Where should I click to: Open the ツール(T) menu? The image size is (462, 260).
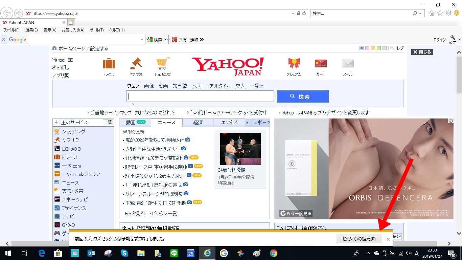[97, 30]
